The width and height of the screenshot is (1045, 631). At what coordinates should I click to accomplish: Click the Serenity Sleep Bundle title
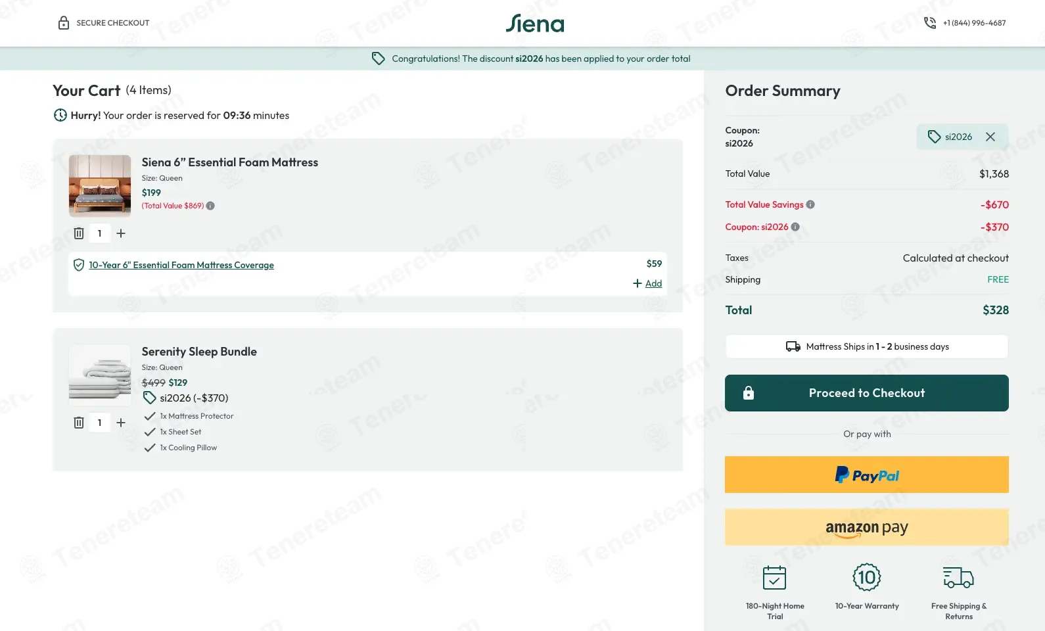tap(199, 352)
